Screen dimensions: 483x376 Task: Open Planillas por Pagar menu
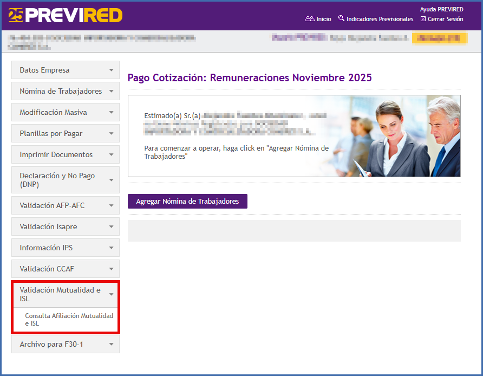[66, 133]
